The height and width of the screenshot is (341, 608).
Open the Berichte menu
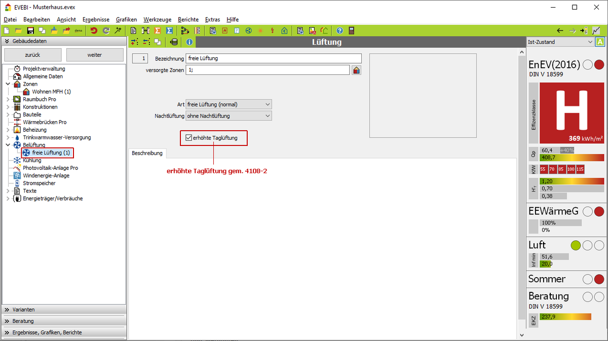(188, 19)
